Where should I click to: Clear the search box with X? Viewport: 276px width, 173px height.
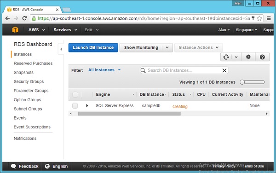click(224, 70)
